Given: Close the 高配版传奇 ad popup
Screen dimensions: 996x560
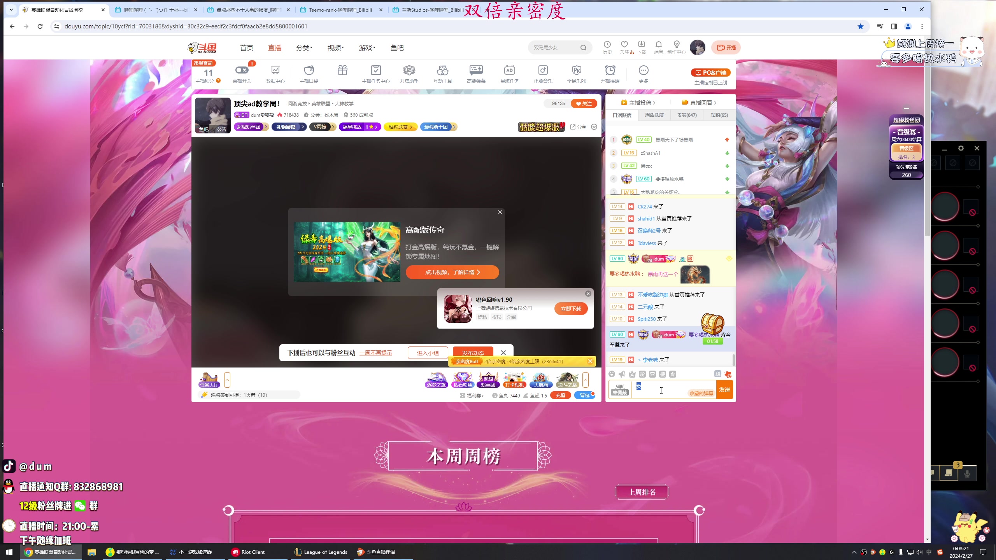Looking at the screenshot, I should [x=500, y=212].
